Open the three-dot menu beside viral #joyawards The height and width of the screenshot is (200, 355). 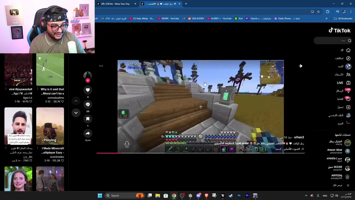(6, 89)
